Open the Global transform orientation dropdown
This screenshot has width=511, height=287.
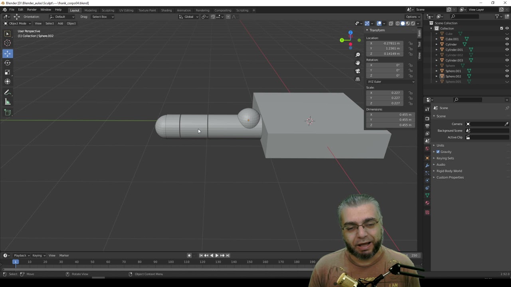coord(188,17)
